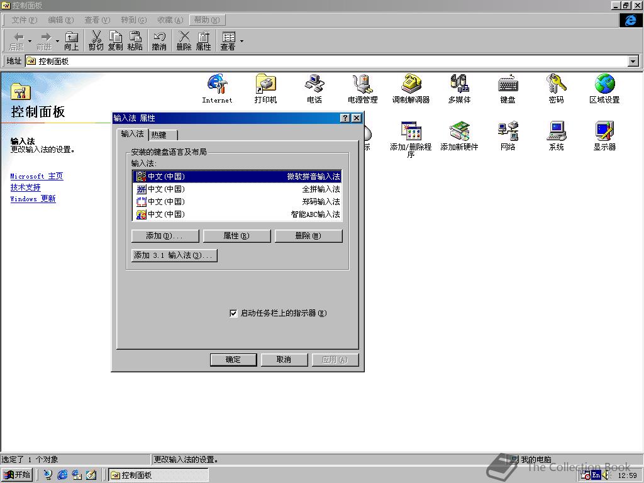
Task: Expand the address bar dropdown
Action: point(633,61)
